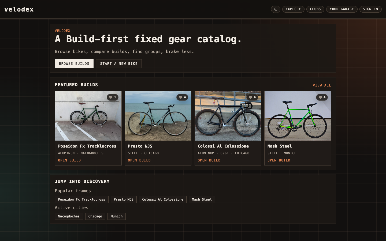Viewport: 386px width, 241px height.
Task: Click the Featured Builds heading
Action: coord(76,85)
